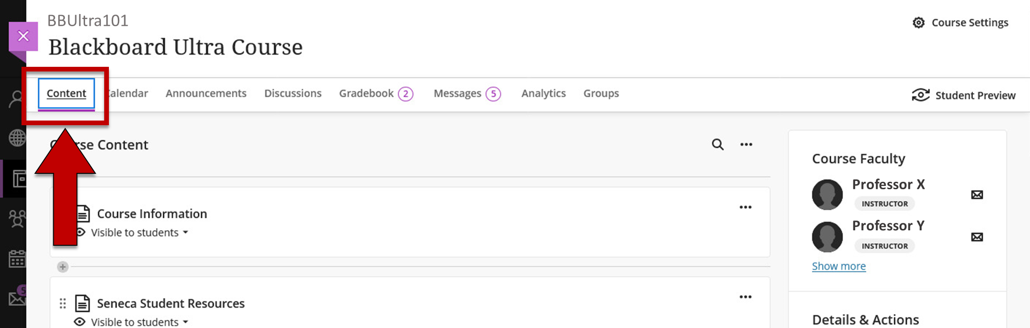This screenshot has width=1030, height=328.
Task: Click the BBUltra101 course ID text
Action: click(x=88, y=21)
